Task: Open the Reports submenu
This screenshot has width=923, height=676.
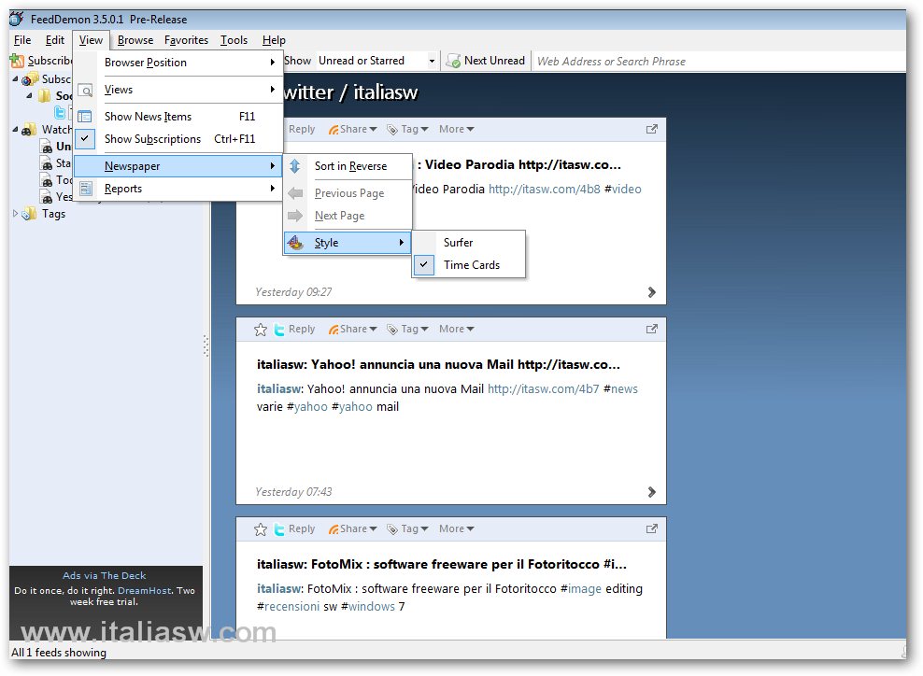Action: tap(178, 189)
